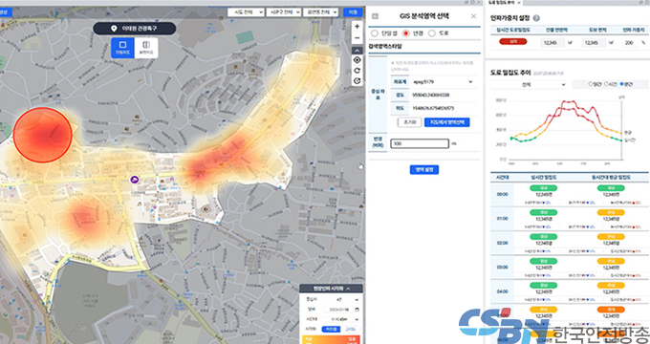The height and width of the screenshot is (344, 650).
Task: Click the 경도 coordinate value field
Action: 443,95
